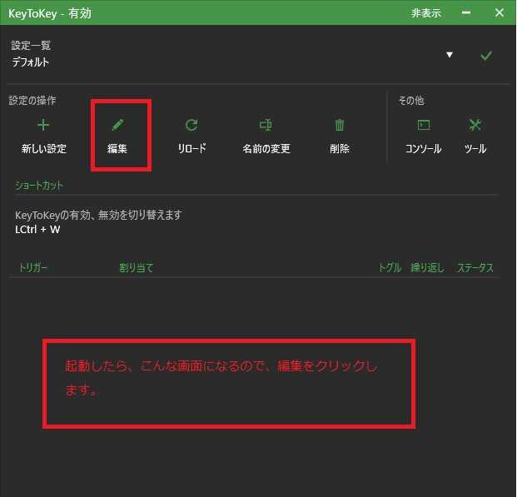Select the デフォルト profile field
This screenshot has height=497, width=517.
click(x=30, y=62)
